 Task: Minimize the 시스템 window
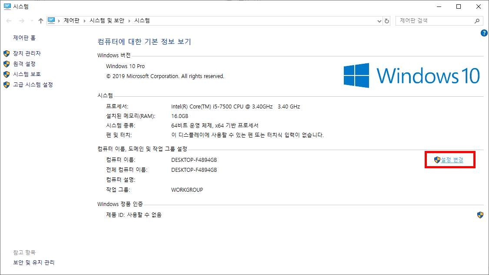(x=439, y=7)
